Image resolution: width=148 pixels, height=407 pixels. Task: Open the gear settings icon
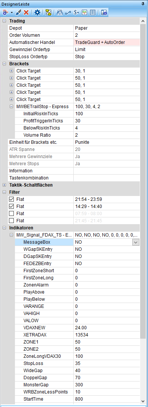click(x=37, y=12)
